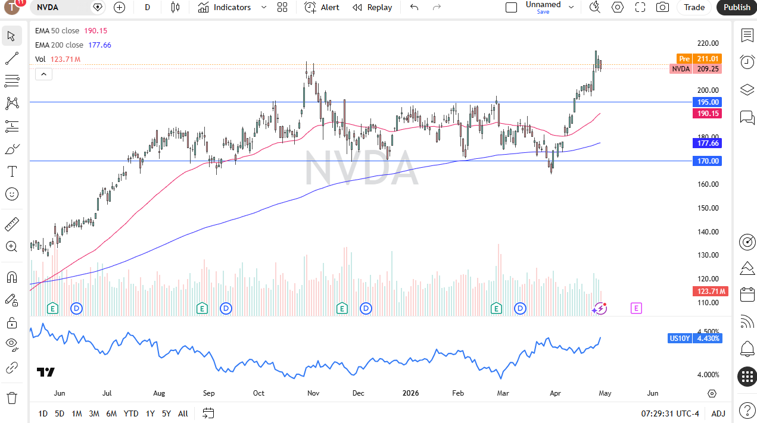Select the 1D date range

pyautogui.click(x=43, y=413)
